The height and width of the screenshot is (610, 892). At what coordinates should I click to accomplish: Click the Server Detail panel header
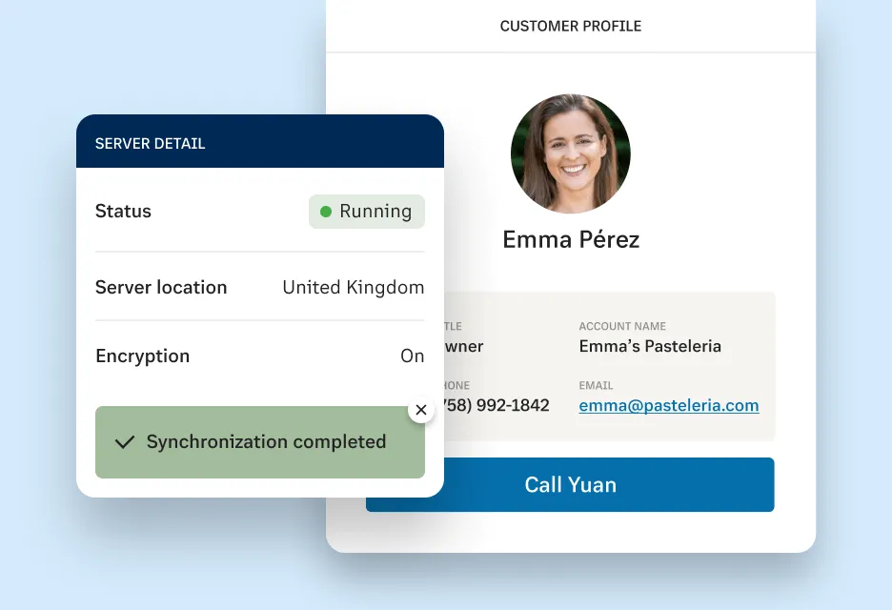pos(151,143)
